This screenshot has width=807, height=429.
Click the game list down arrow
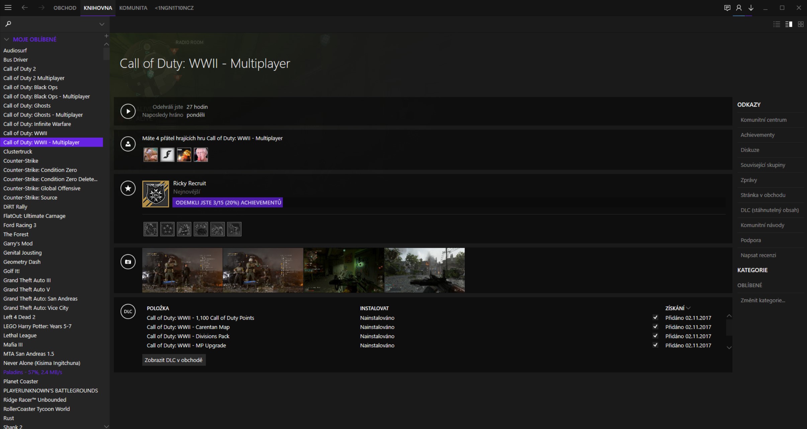106,426
